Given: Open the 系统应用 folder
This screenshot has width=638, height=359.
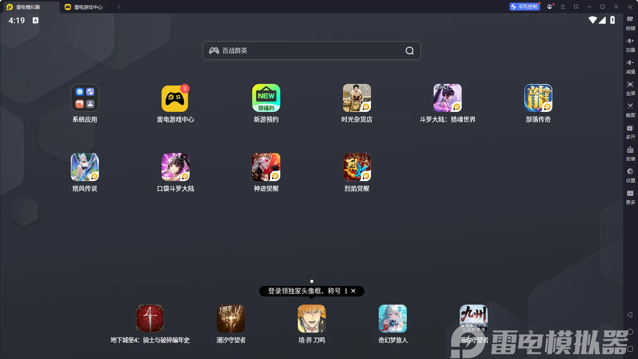Looking at the screenshot, I should pyautogui.click(x=85, y=98).
